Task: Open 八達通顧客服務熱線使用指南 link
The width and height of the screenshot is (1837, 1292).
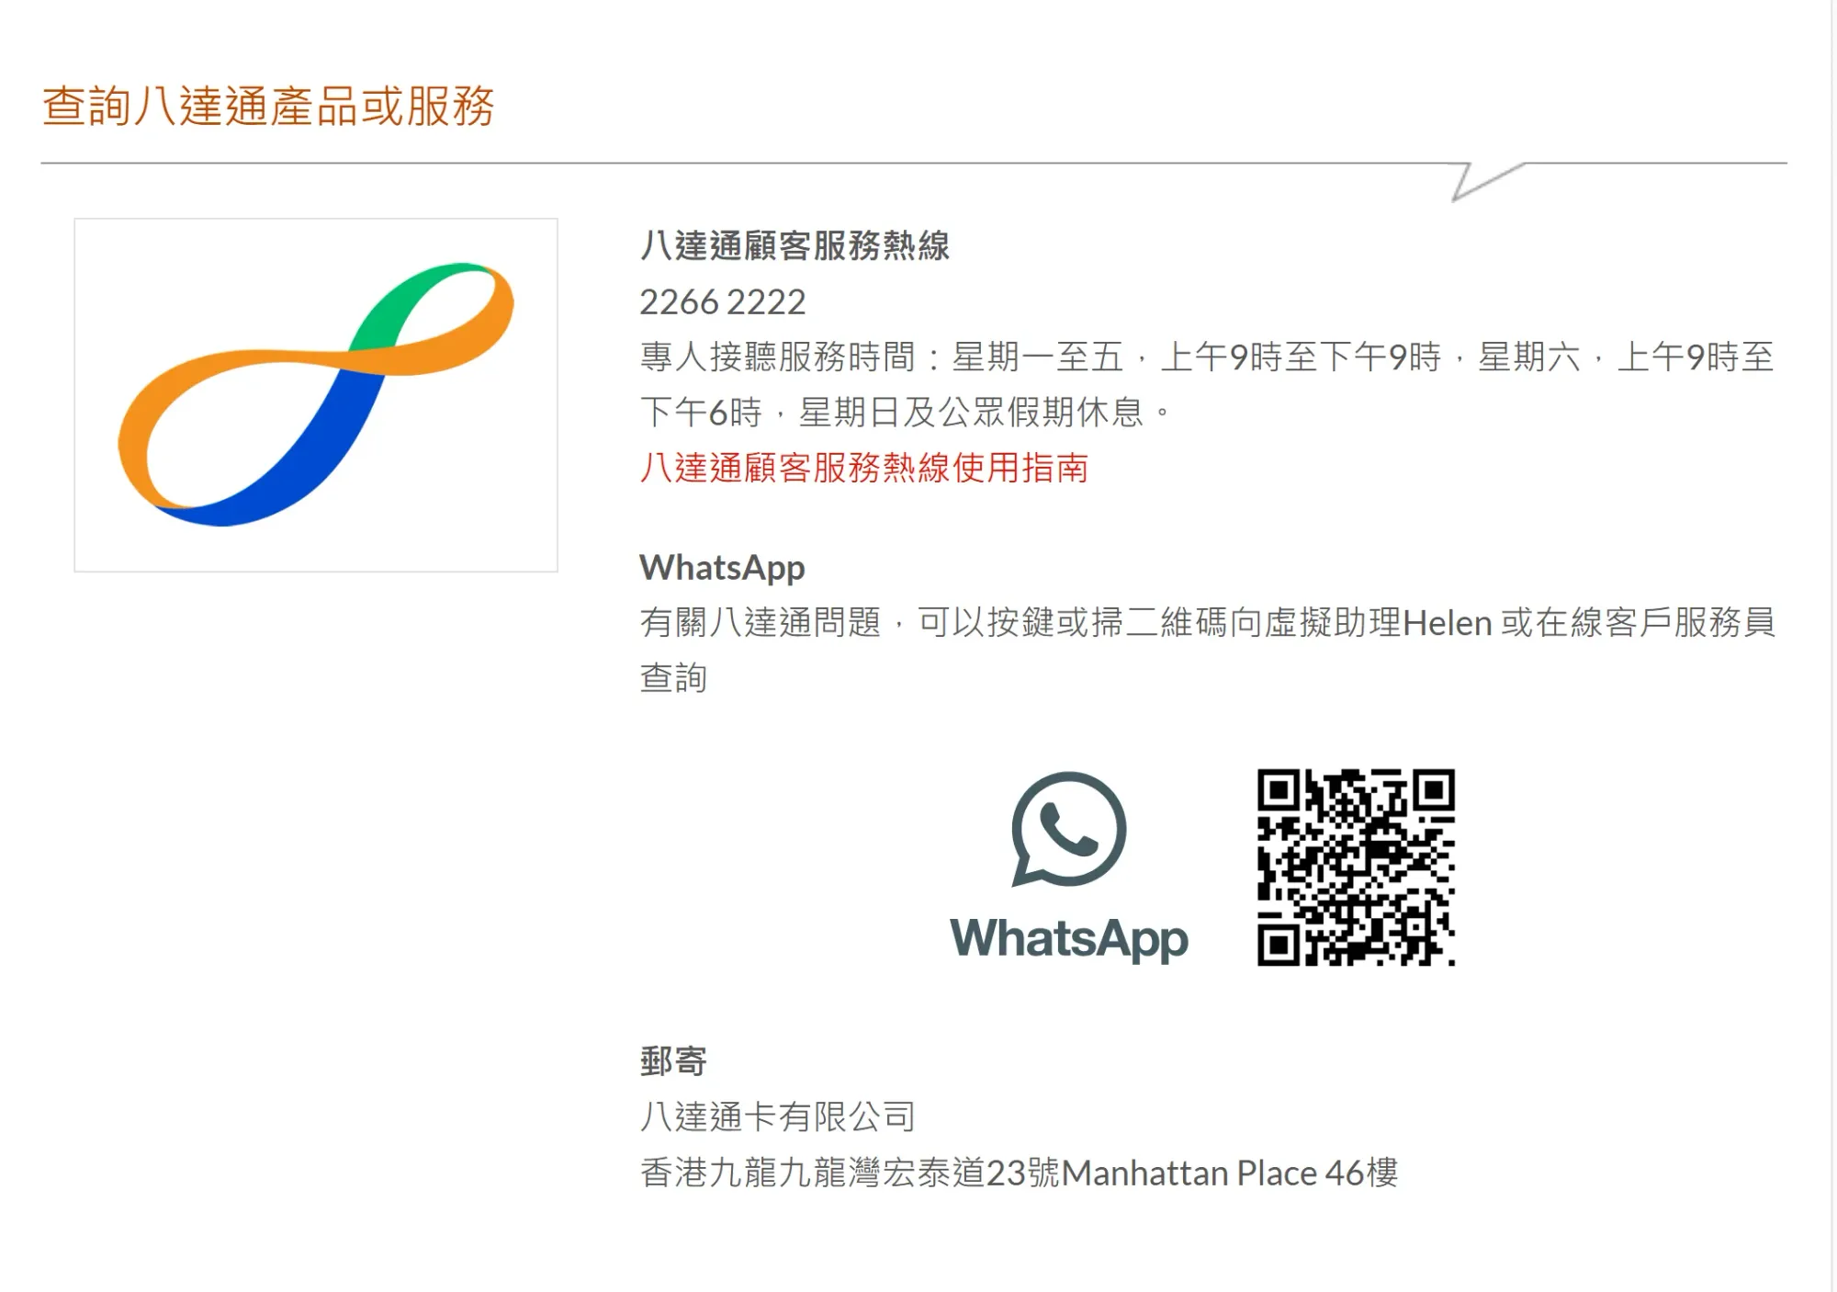Action: [863, 468]
